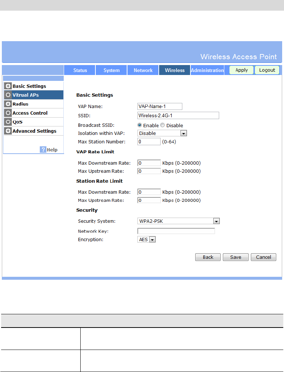Click the '(0-64)' range hint
The height and width of the screenshot is (372, 284).
169,142
